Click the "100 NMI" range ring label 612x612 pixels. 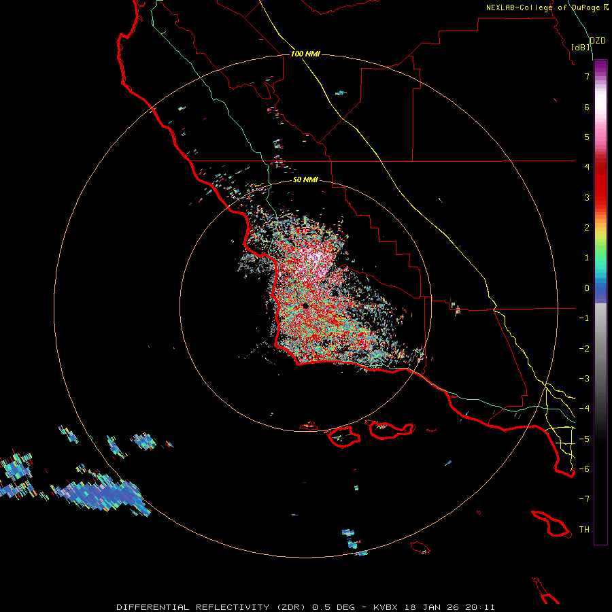pyautogui.click(x=305, y=54)
